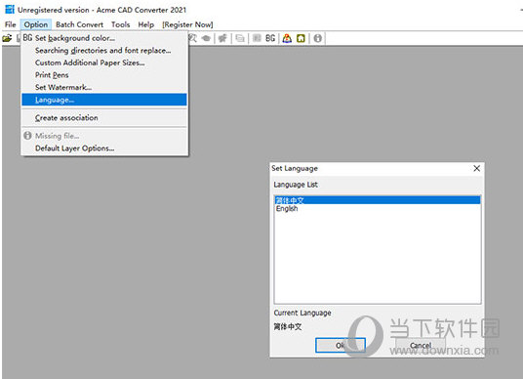The height and width of the screenshot is (379, 523).
Task: Click the [Register Now] menu item
Action: [x=187, y=24]
